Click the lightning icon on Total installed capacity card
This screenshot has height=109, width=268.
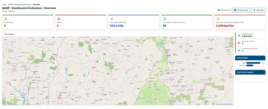point(112,19)
